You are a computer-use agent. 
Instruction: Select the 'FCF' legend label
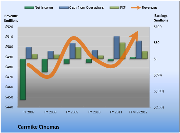point(123,7)
